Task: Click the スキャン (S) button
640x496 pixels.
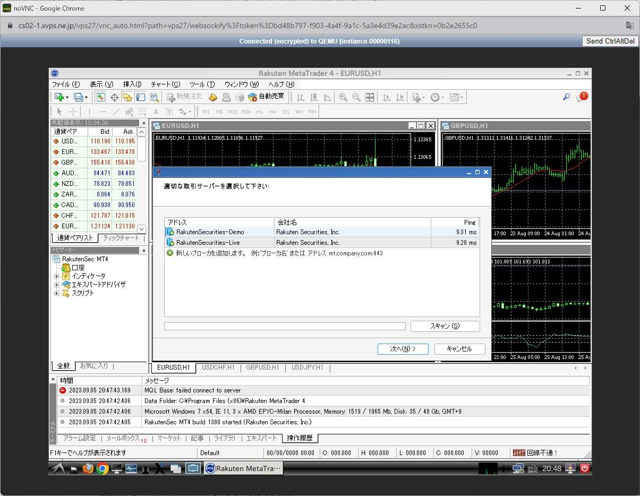Action: (445, 326)
